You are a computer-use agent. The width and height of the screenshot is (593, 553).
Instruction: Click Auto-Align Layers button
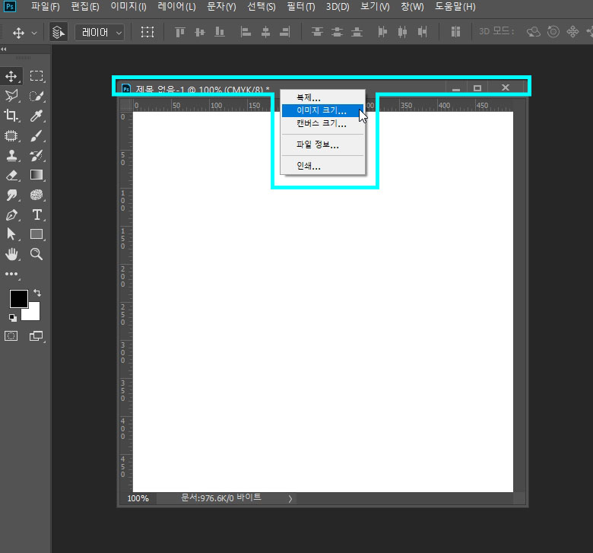(x=455, y=32)
